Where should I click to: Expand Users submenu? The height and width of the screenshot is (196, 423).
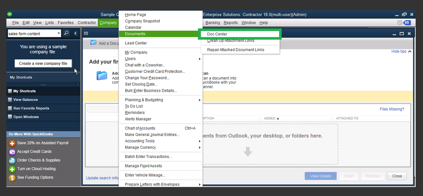point(199,59)
